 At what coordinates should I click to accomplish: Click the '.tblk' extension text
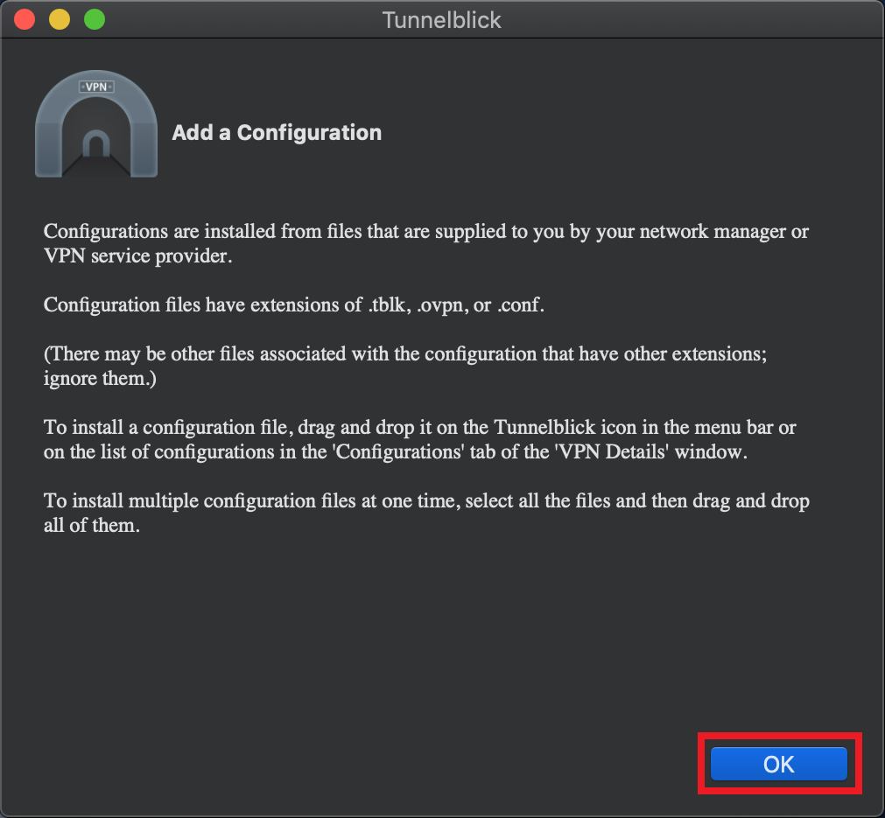(x=390, y=305)
